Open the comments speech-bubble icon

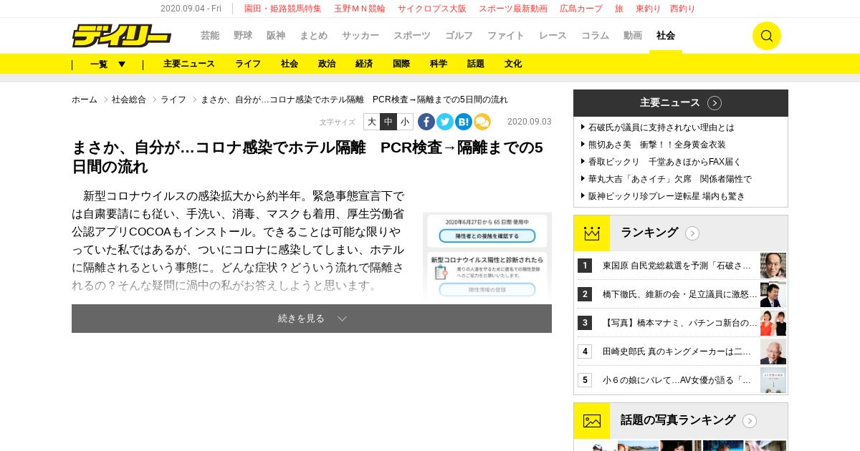[x=482, y=122]
